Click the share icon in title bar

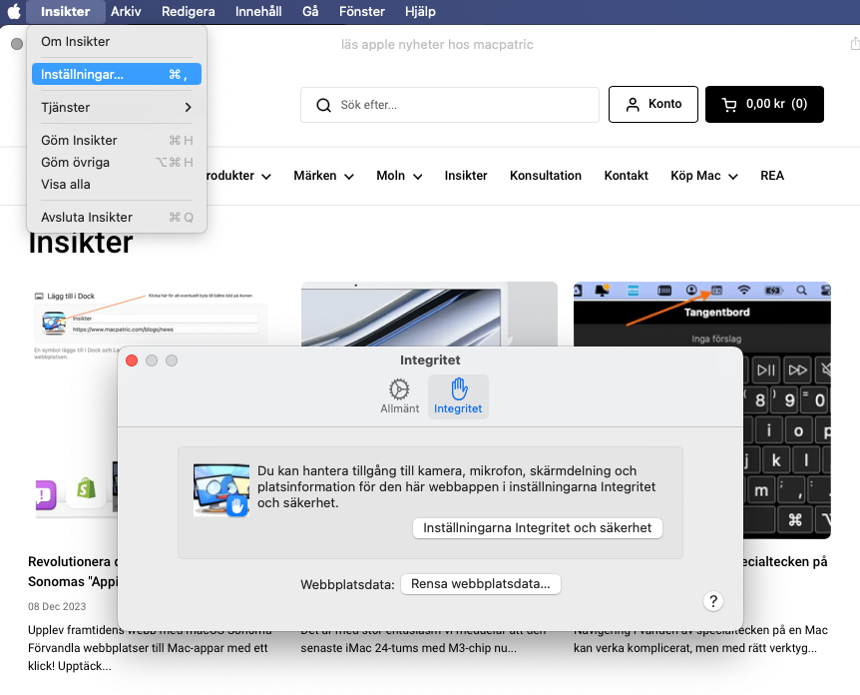(x=855, y=43)
